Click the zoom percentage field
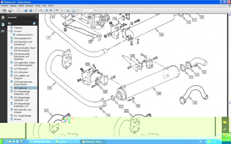This screenshot has height=144, width=231. [x=57, y=10]
